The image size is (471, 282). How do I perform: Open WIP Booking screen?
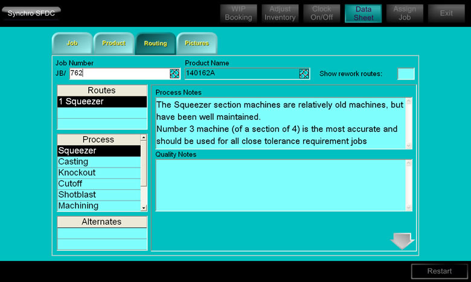[x=239, y=13]
